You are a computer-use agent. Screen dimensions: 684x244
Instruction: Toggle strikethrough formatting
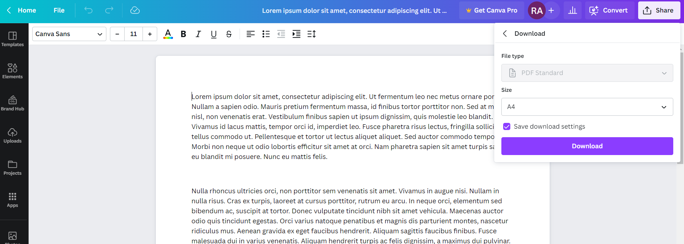pyautogui.click(x=229, y=34)
